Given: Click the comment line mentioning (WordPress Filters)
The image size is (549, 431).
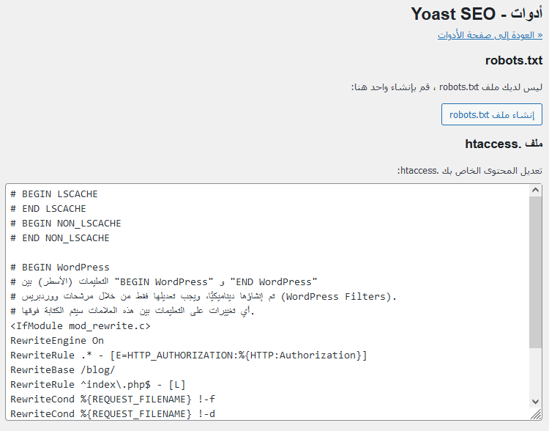Looking at the screenshot, I should pos(203,297).
